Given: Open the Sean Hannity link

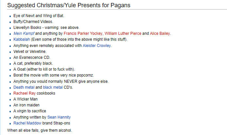Looking at the screenshot, I should (x=59, y=117).
